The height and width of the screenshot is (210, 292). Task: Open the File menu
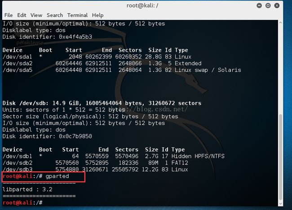[x=9, y=15]
